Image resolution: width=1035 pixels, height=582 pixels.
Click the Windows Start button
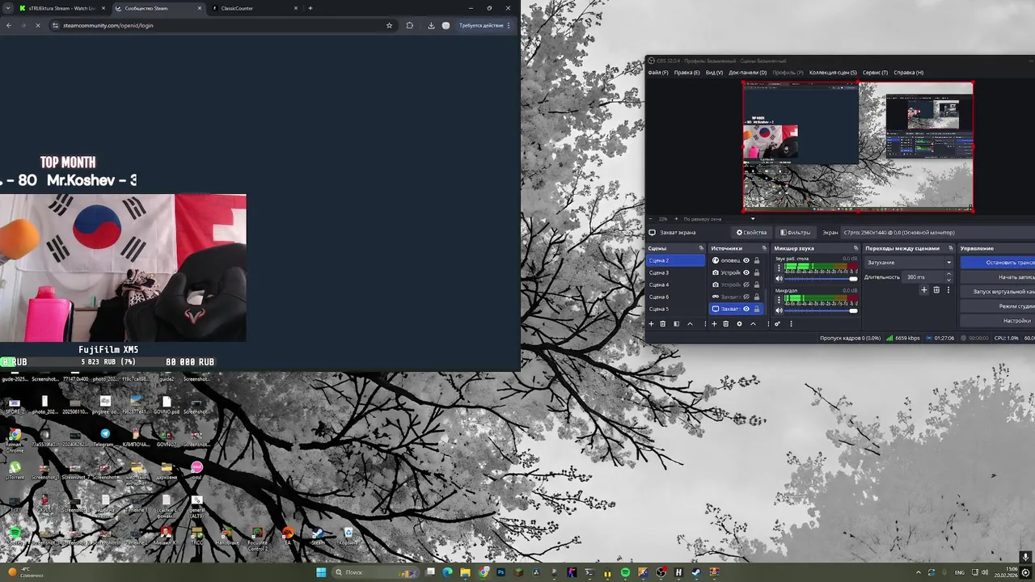[321, 572]
